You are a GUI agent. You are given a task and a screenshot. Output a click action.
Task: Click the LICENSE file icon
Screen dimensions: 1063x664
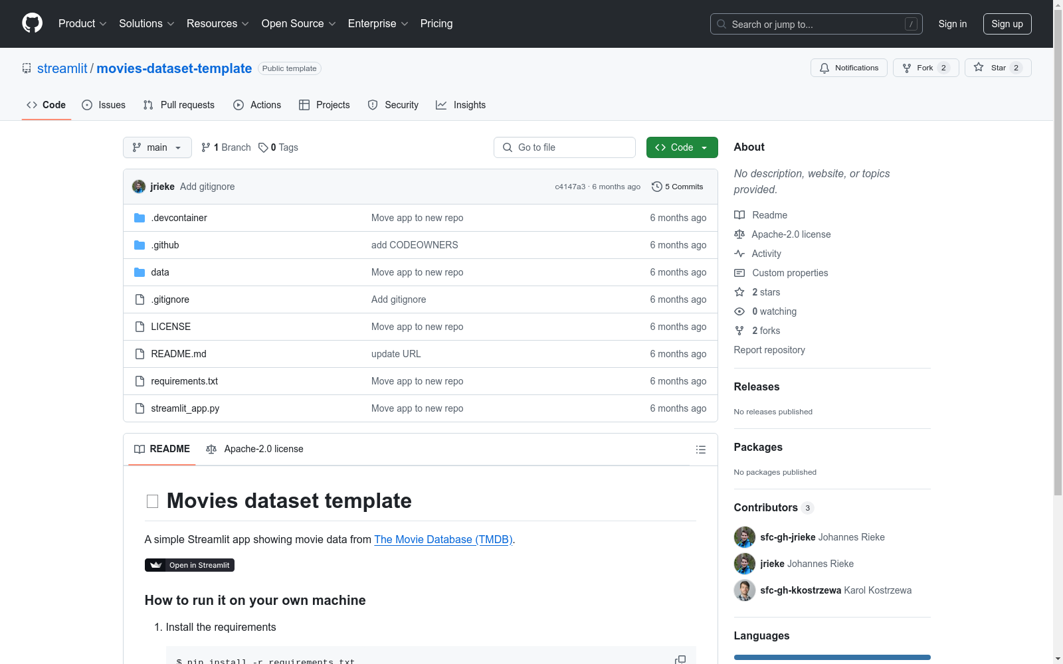click(140, 327)
